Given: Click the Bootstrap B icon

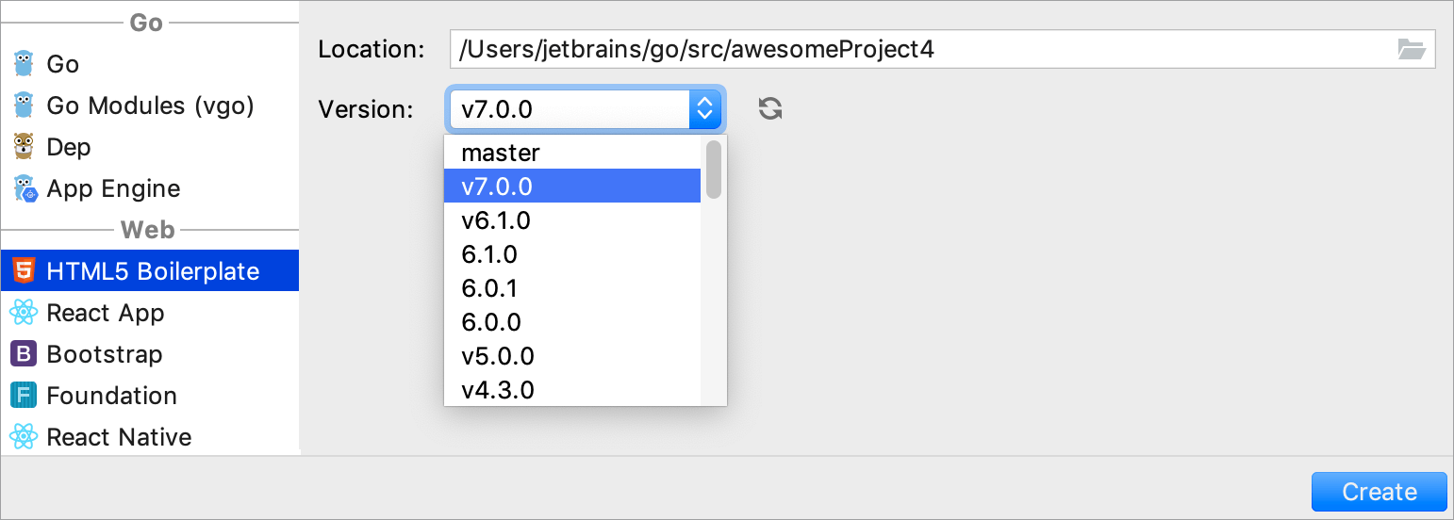Looking at the screenshot, I should tap(24, 354).
